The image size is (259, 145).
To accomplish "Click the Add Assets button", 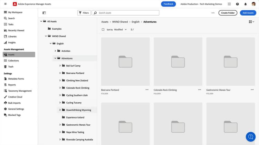I will pyautogui.click(x=248, y=13).
